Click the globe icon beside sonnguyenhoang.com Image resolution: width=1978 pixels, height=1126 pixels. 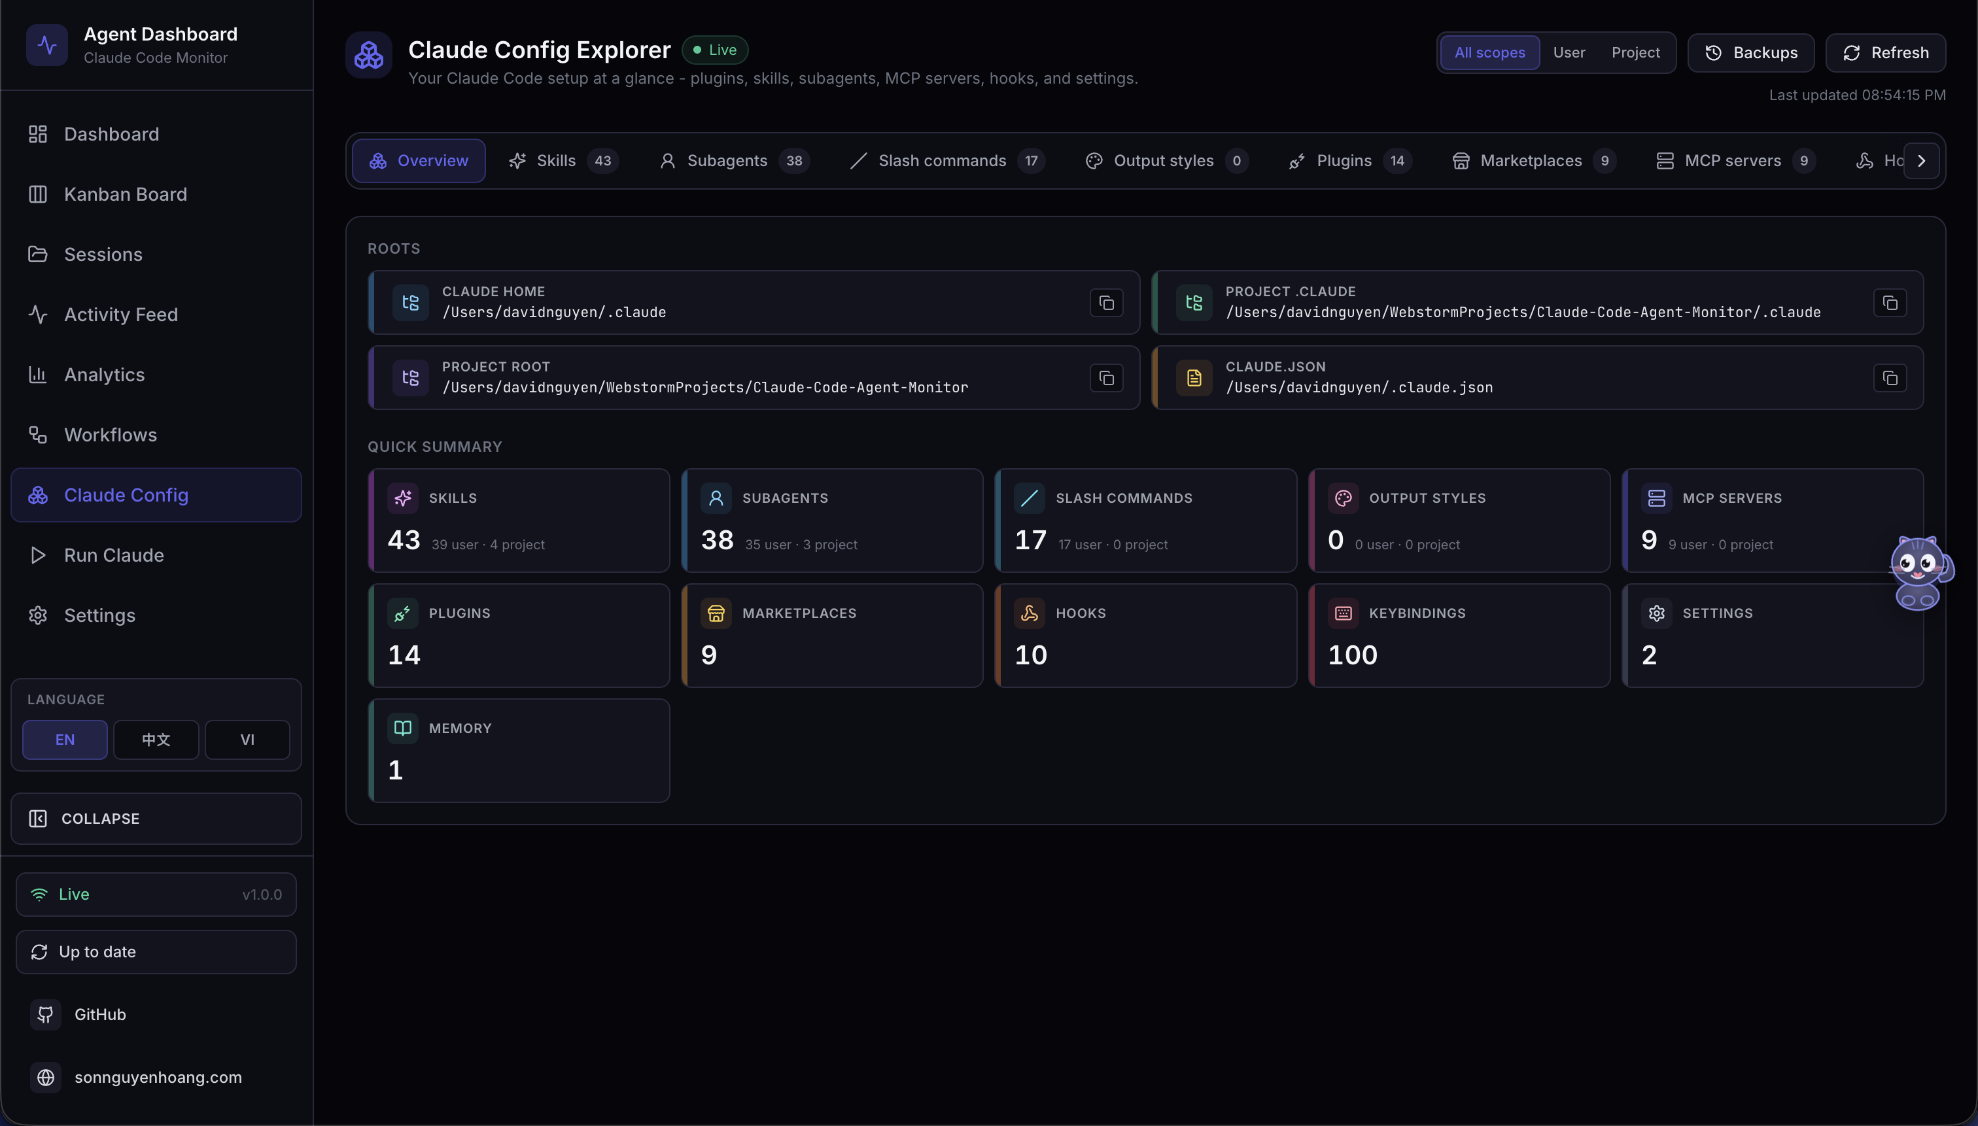click(46, 1077)
